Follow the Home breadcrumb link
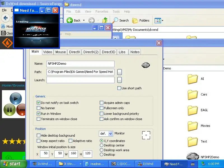 [x=6, y=85]
